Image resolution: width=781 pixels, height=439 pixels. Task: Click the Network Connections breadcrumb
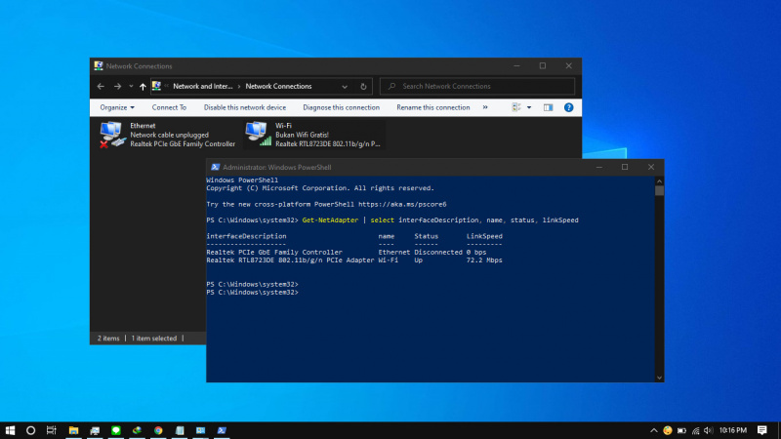tap(278, 86)
